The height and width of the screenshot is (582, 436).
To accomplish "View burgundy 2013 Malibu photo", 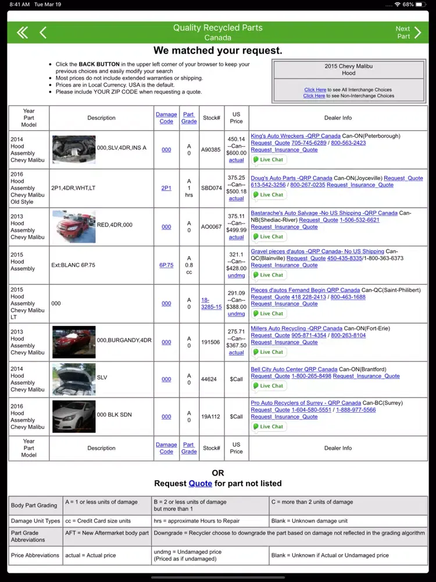I will (74, 342).
